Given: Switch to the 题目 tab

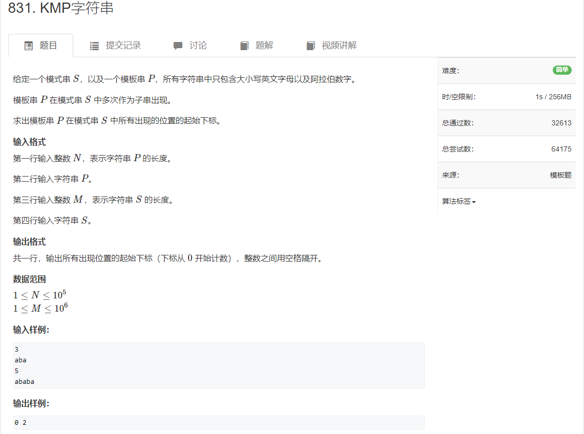Looking at the screenshot, I should (40, 46).
